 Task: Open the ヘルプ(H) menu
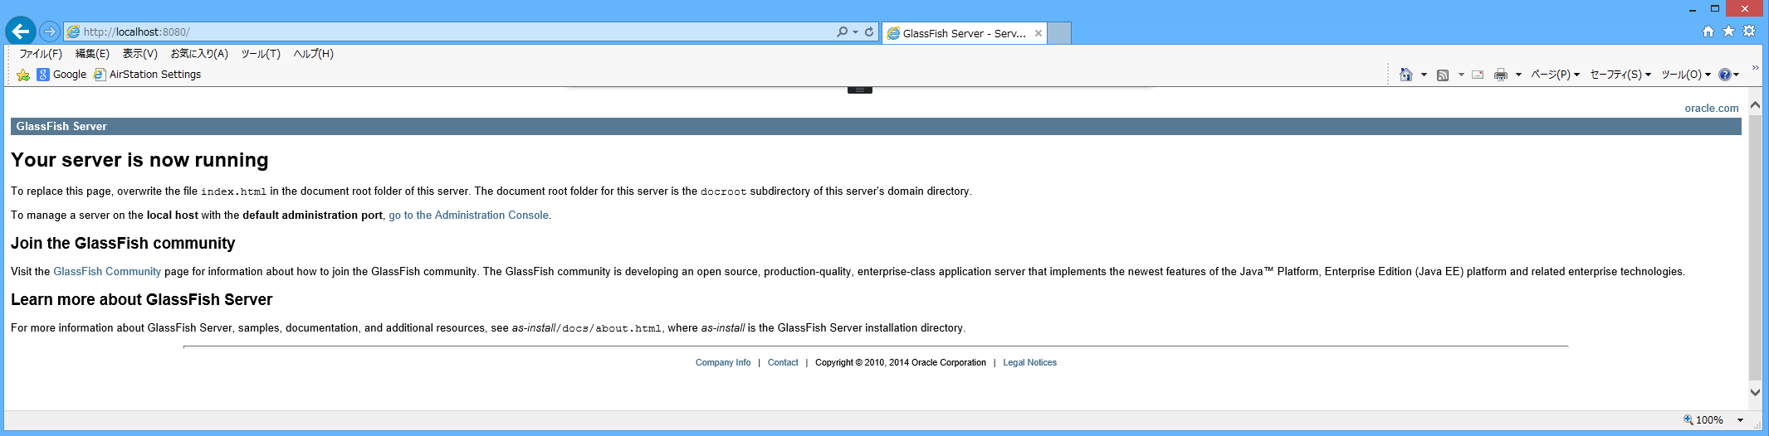point(313,54)
